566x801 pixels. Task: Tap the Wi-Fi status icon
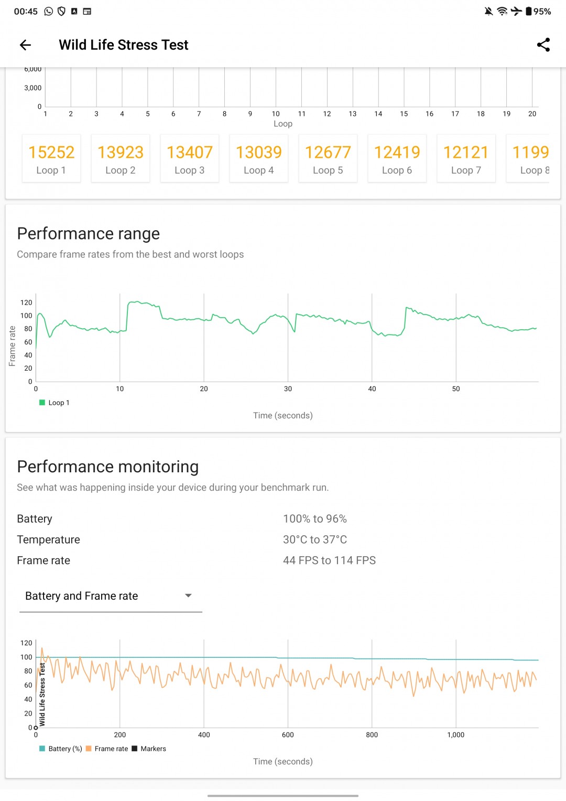[502, 11]
